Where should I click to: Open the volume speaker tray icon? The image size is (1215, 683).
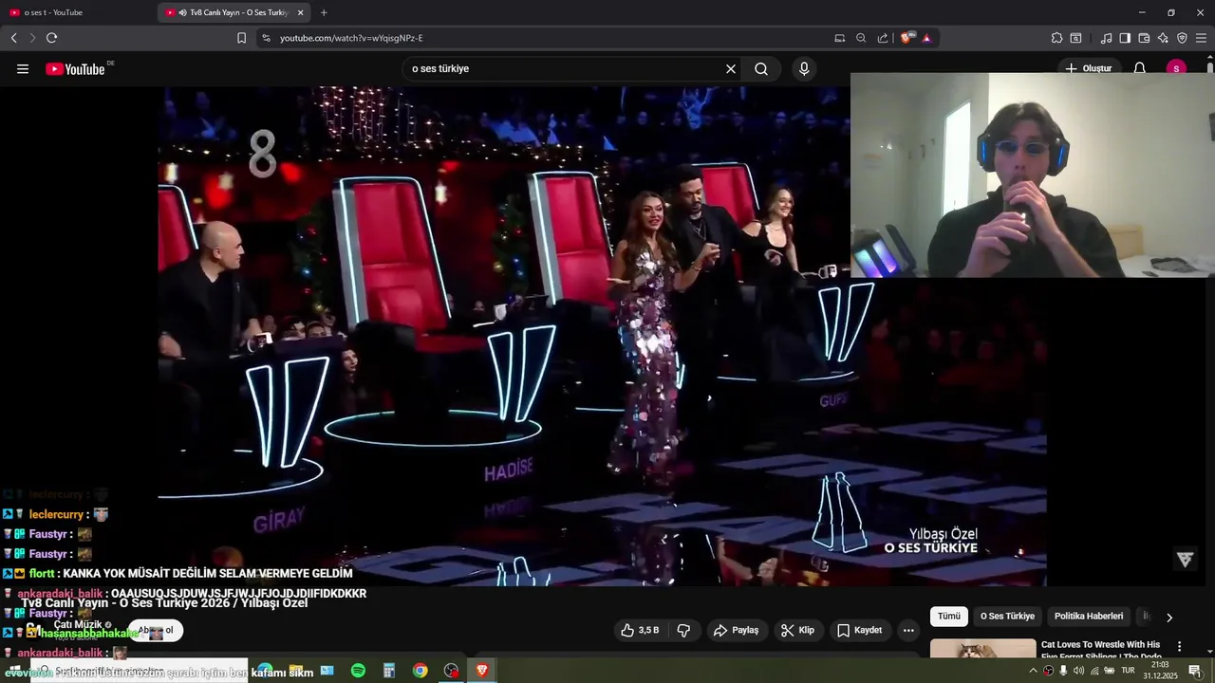[1078, 671]
